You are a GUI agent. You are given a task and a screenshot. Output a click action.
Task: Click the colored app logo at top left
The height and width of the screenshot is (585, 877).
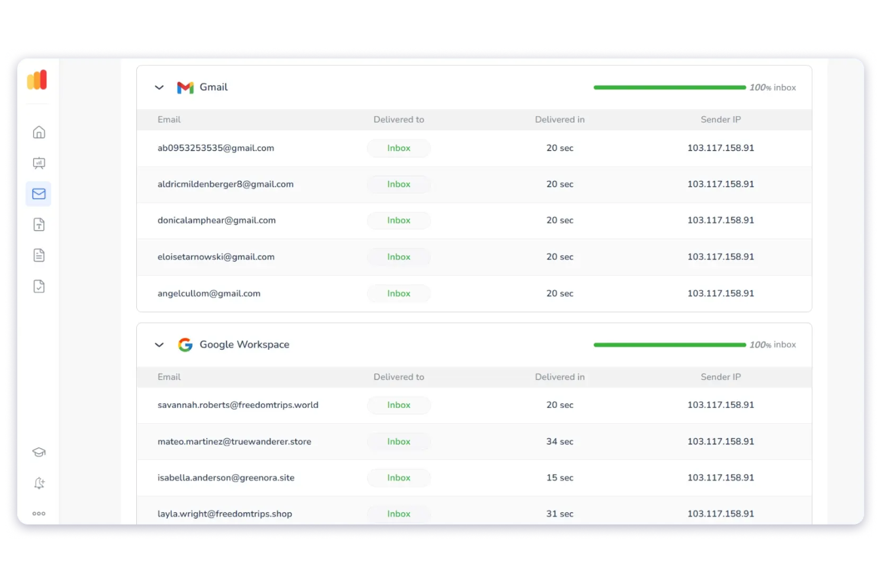click(37, 80)
